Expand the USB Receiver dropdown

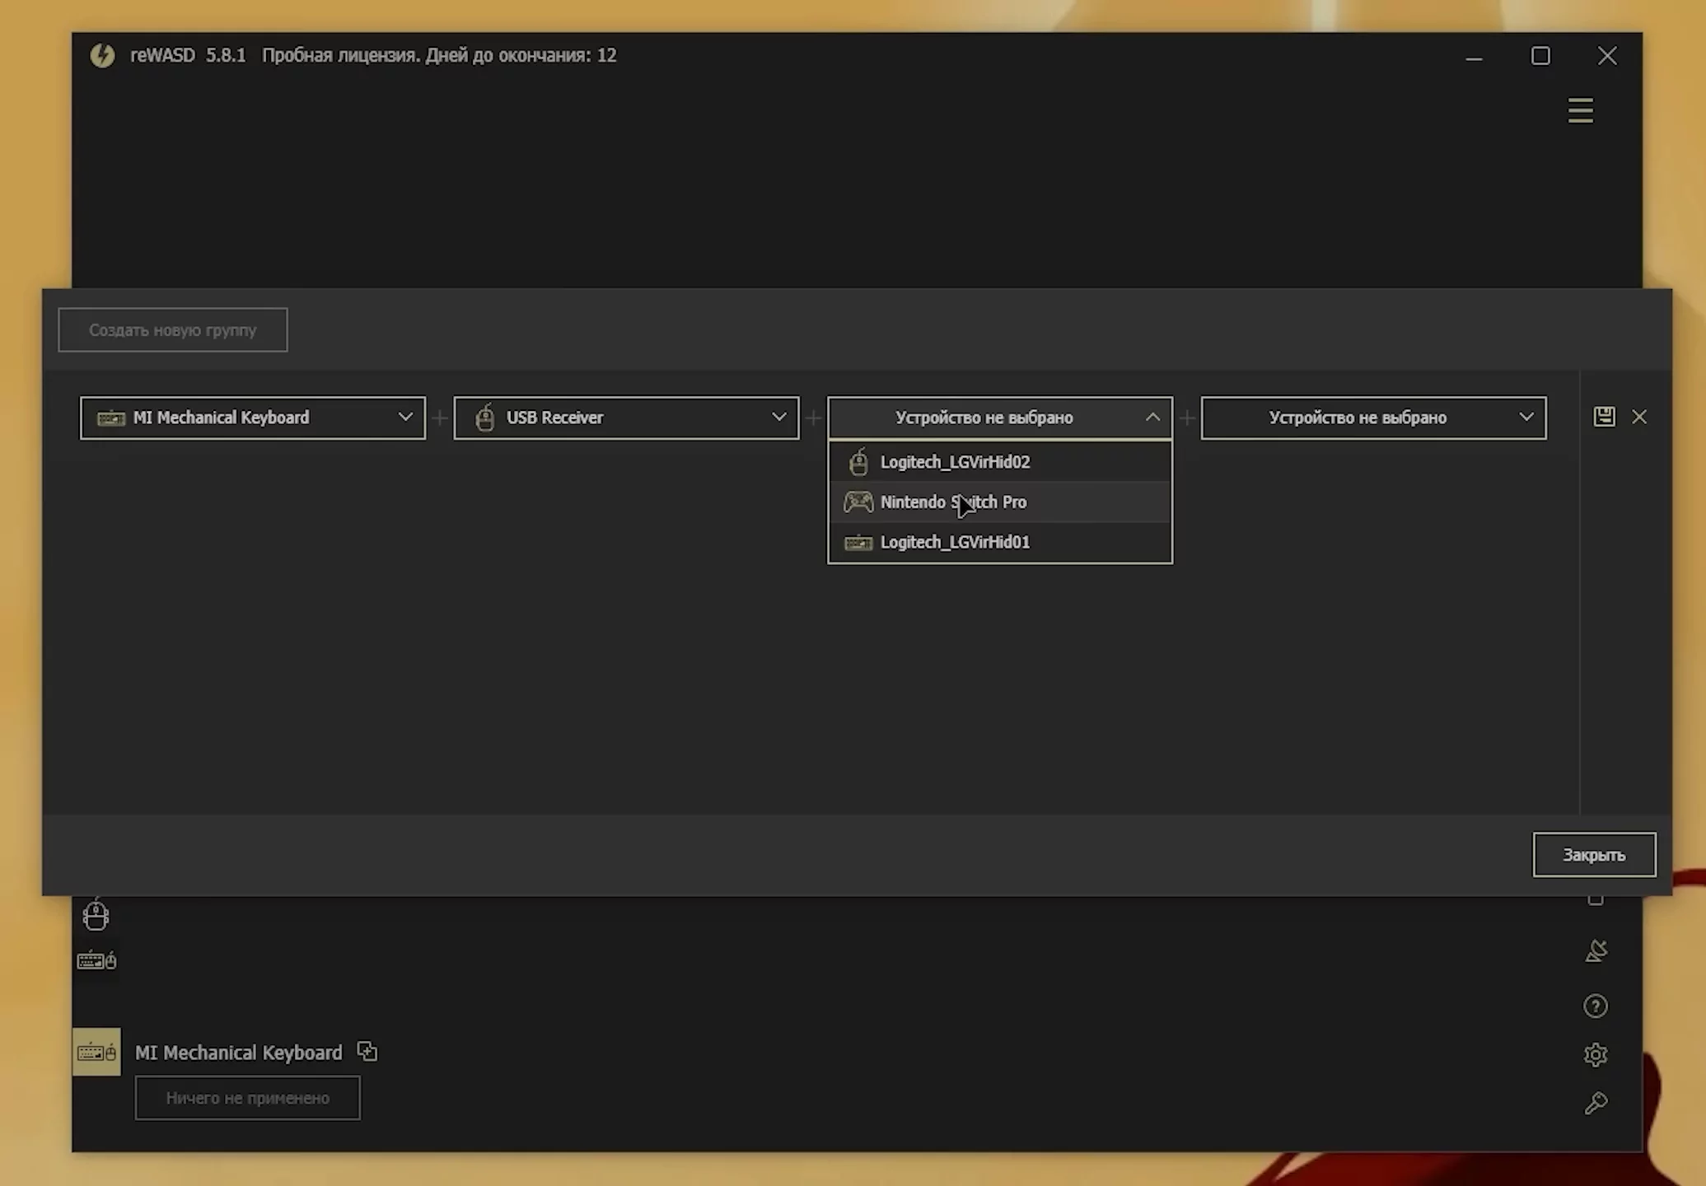(x=626, y=418)
